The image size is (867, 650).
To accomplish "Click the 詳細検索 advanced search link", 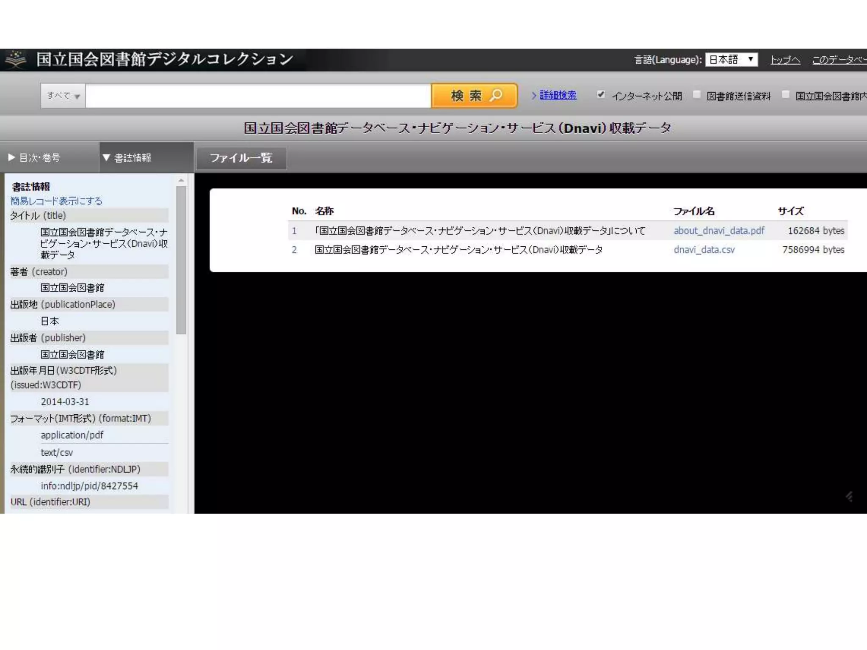I will click(558, 96).
